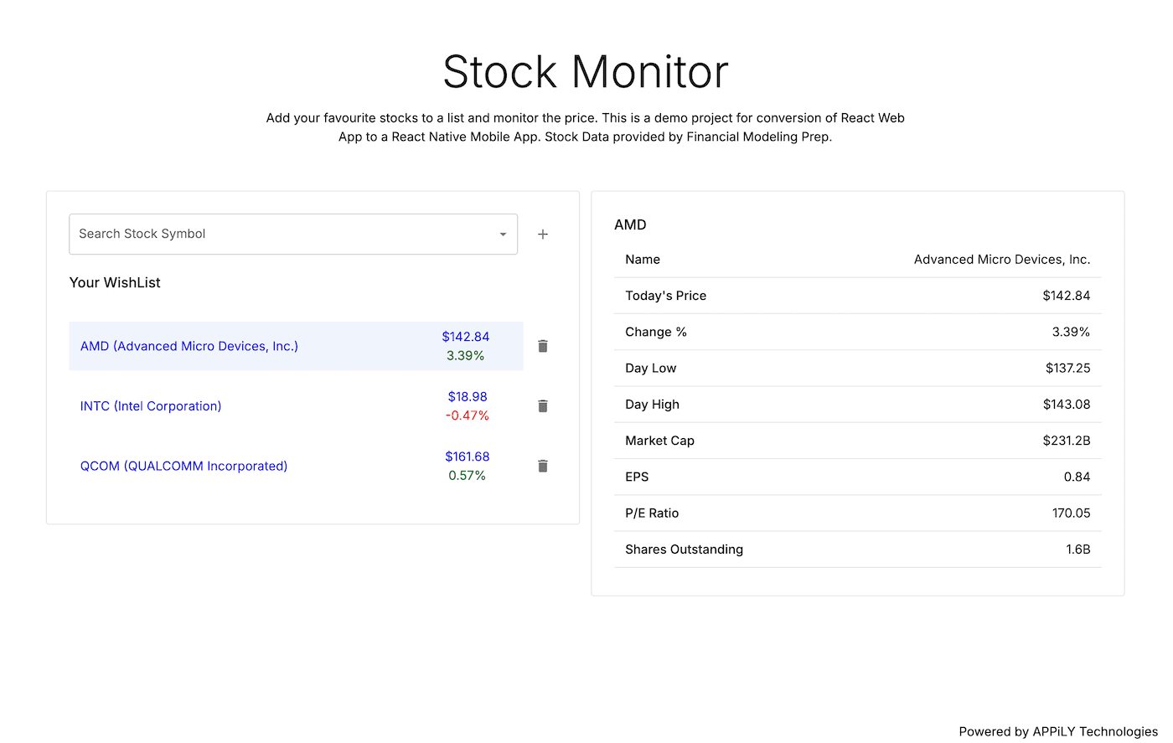The height and width of the screenshot is (743, 1173).
Task: View QCOM (QUALCOMM Incorporated) stock info
Action: (183, 466)
